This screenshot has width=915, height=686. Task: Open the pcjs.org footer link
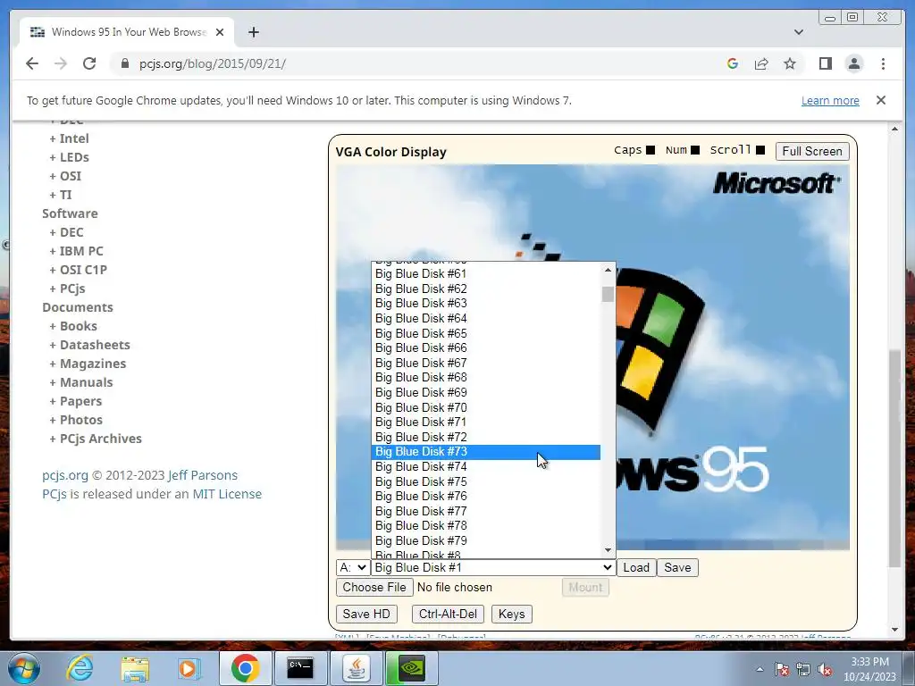click(x=64, y=475)
